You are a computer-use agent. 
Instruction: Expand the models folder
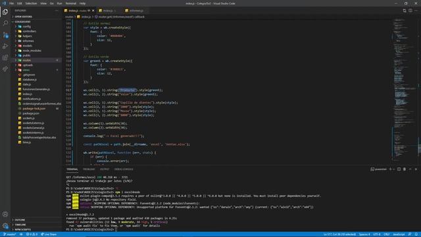(x=36, y=45)
